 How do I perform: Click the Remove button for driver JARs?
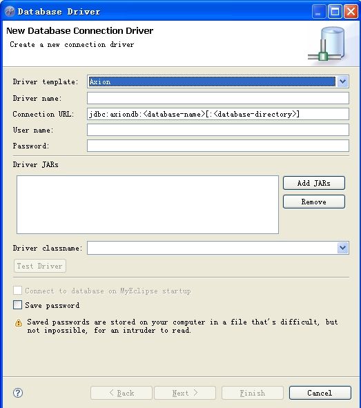click(314, 202)
